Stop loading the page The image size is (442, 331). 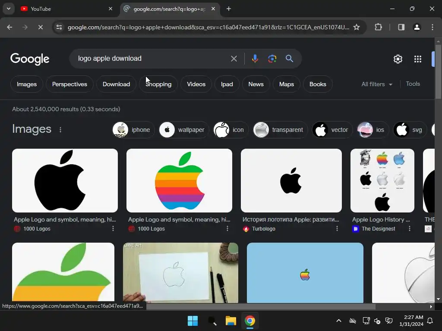point(40,27)
